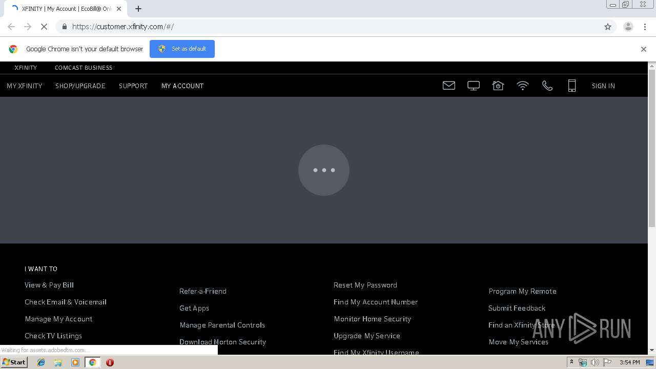656x369 pixels.
Task: Open the TV screen icon in header
Action: pos(474,86)
